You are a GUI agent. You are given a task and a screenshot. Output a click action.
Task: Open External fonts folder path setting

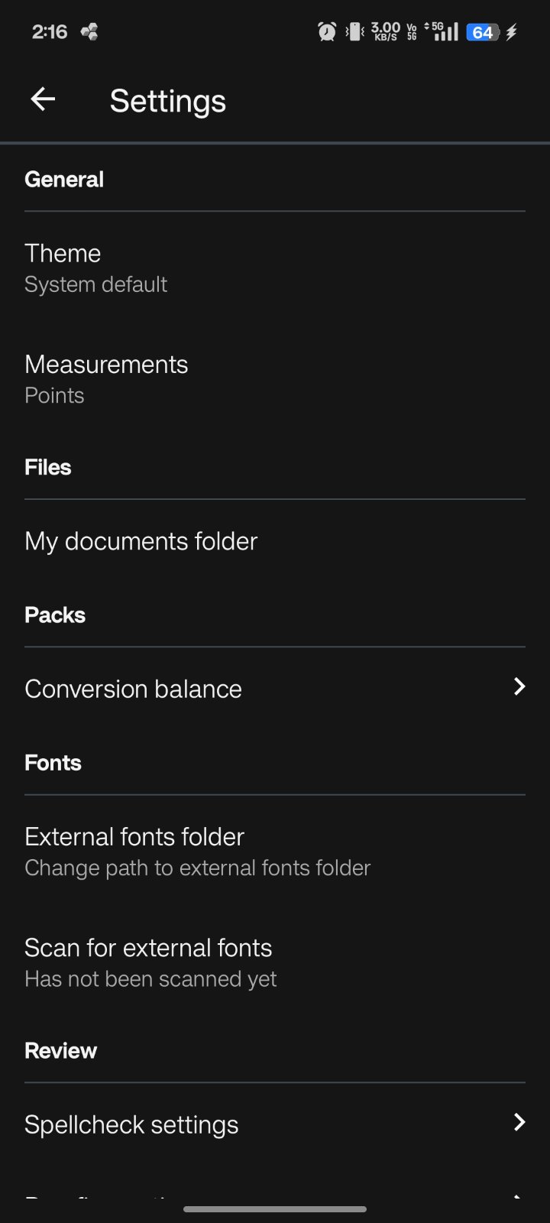[197, 851]
